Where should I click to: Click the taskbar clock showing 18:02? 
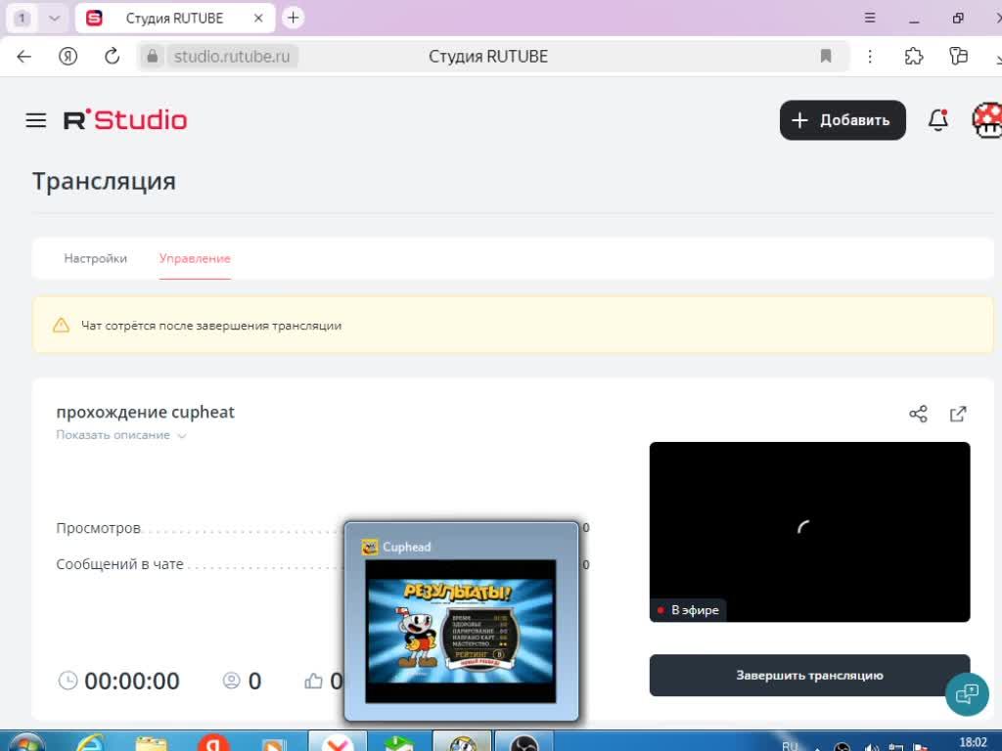pos(973,742)
